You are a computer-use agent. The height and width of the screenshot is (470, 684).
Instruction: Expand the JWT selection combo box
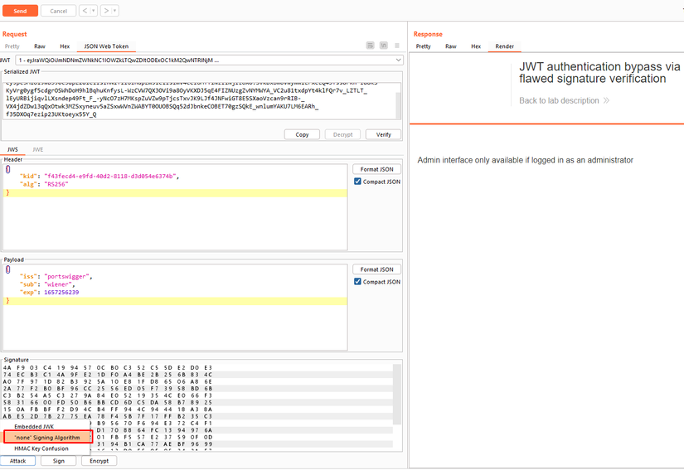coord(210,61)
